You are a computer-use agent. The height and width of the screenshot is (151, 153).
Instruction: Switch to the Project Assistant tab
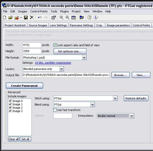click(15, 25)
